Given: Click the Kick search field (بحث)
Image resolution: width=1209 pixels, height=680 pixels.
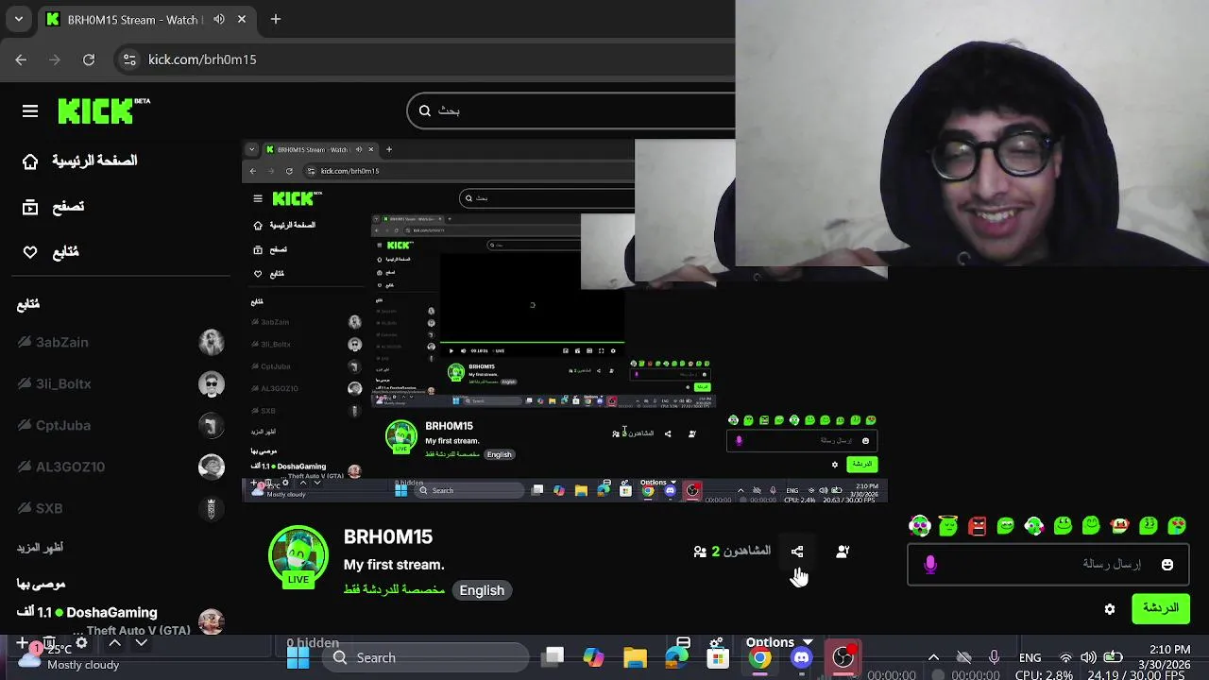Looking at the screenshot, I should (x=571, y=110).
